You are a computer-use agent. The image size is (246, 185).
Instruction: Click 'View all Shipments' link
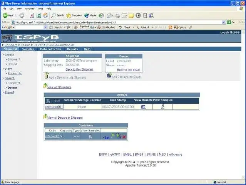click(x=59, y=87)
